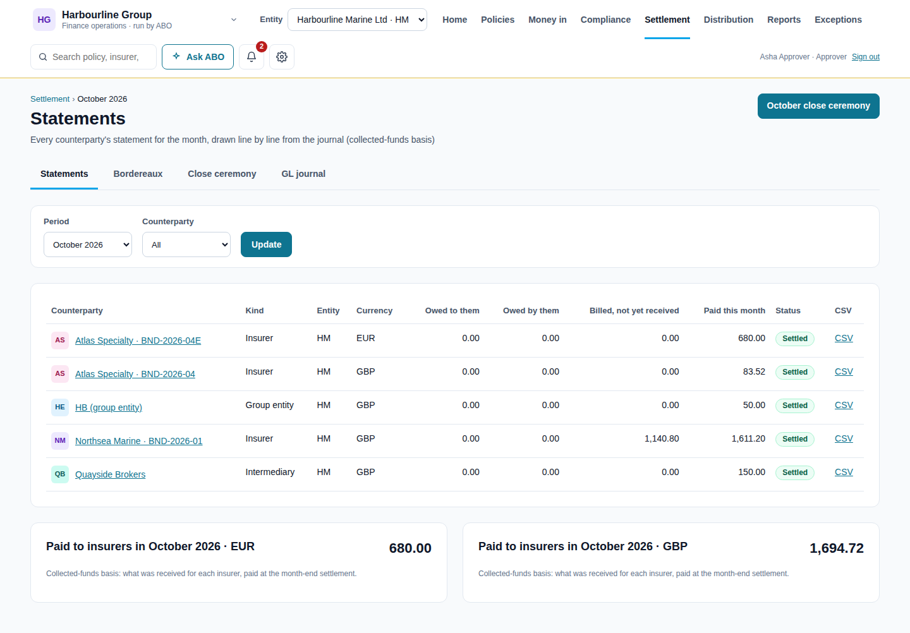This screenshot has height=633, width=910.
Task: Click the Atlas Specialty BND-2026-04E avatar badge
Action: [60, 341]
